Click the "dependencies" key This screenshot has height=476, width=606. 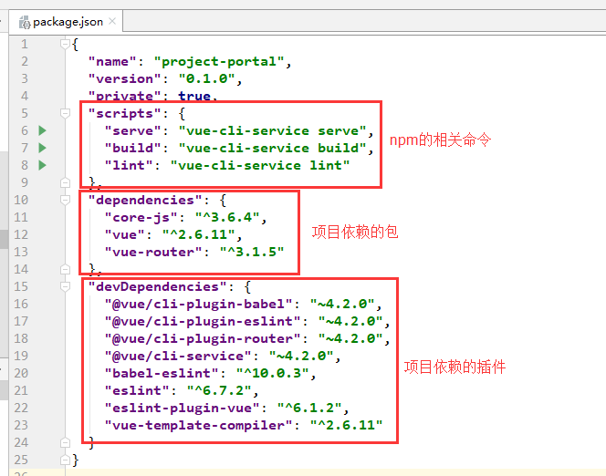pyautogui.click(x=145, y=200)
